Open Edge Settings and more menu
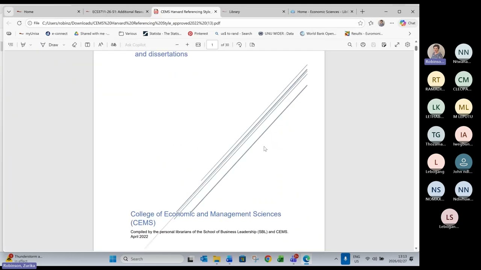 [392, 23]
